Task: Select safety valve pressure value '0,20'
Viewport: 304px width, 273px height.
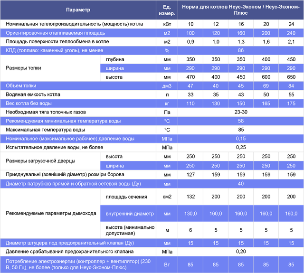Action: coord(241,252)
